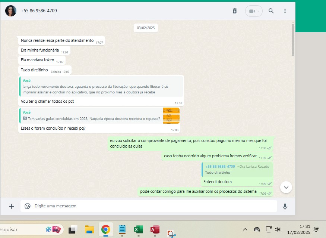The height and width of the screenshot is (238, 326).
Task: Open the emoji and sticker picker
Action: tap(28, 206)
